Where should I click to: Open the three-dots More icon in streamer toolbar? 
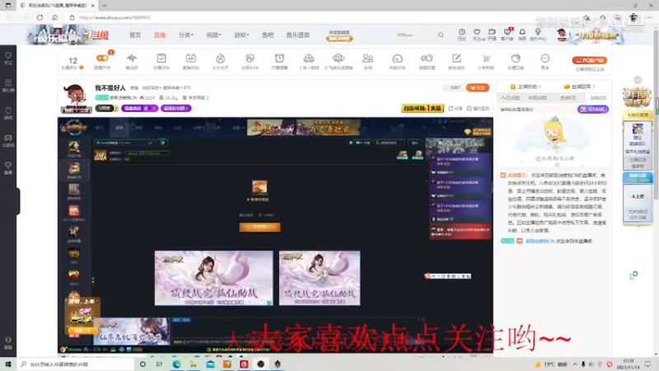[544, 58]
